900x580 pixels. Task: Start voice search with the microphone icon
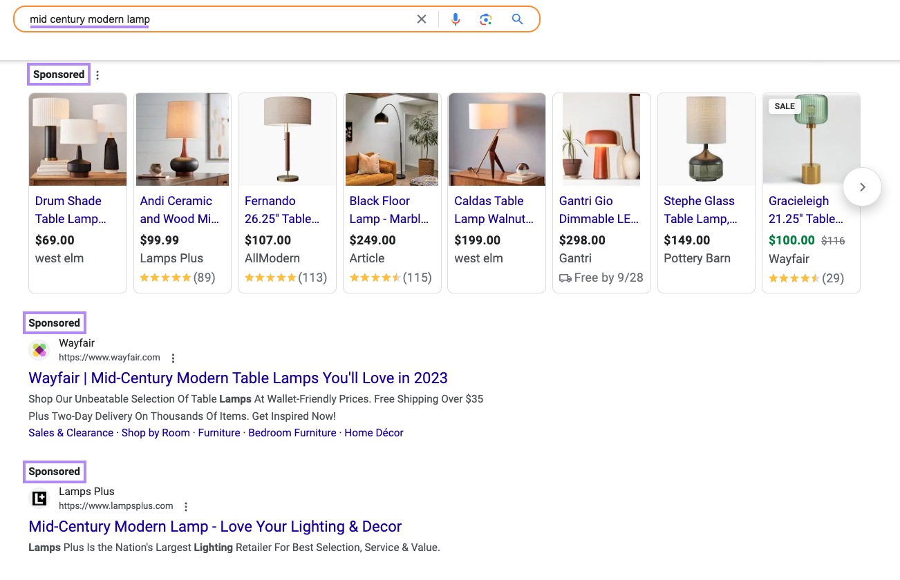456,19
